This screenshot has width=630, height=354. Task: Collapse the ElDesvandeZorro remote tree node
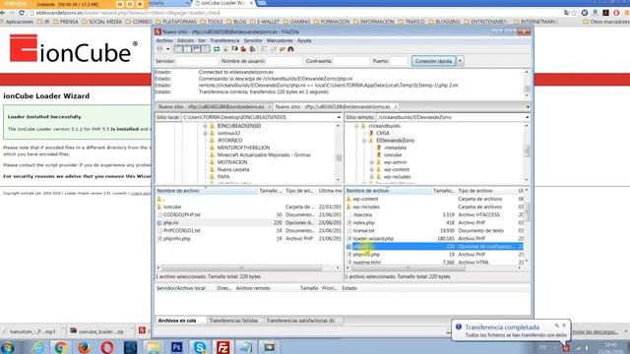364,141
